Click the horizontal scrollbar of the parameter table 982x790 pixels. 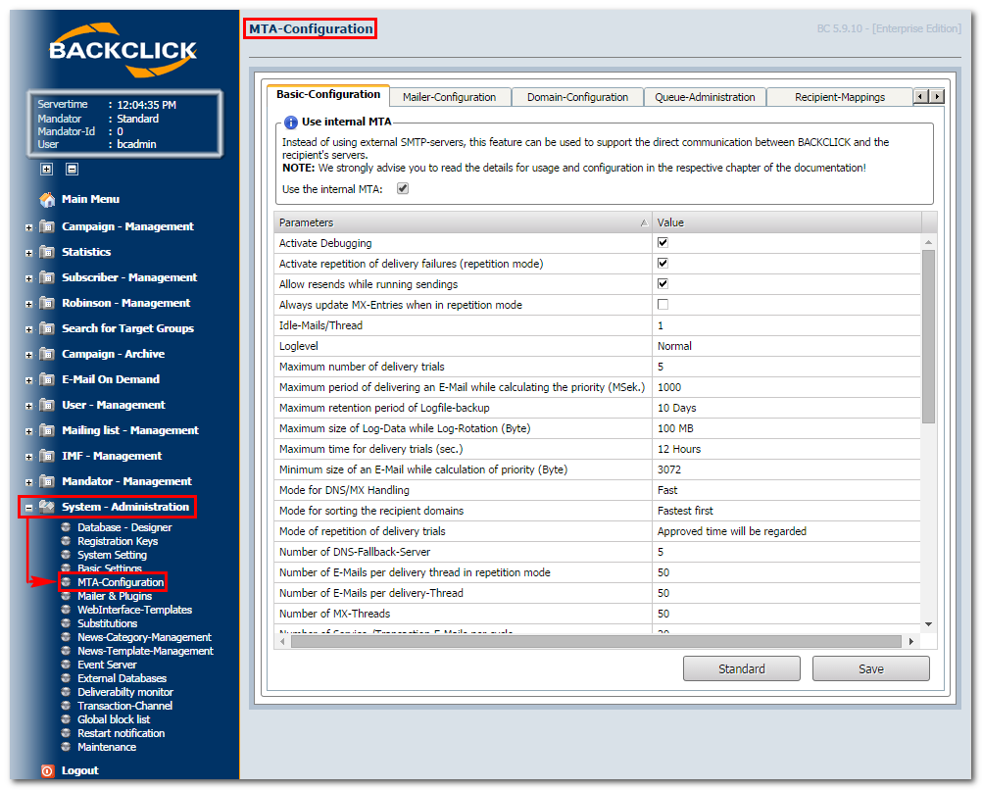pos(596,642)
